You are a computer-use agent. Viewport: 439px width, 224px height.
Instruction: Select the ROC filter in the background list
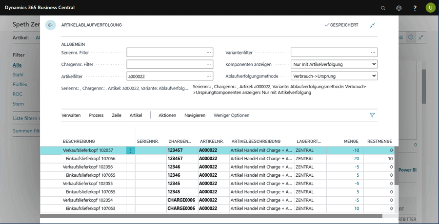point(18,94)
